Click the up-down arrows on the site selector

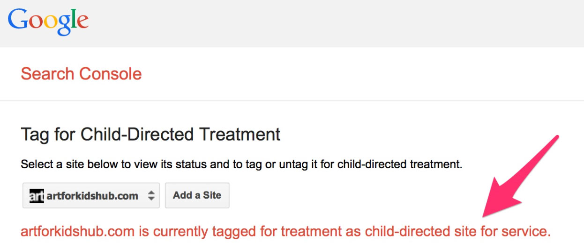151,195
